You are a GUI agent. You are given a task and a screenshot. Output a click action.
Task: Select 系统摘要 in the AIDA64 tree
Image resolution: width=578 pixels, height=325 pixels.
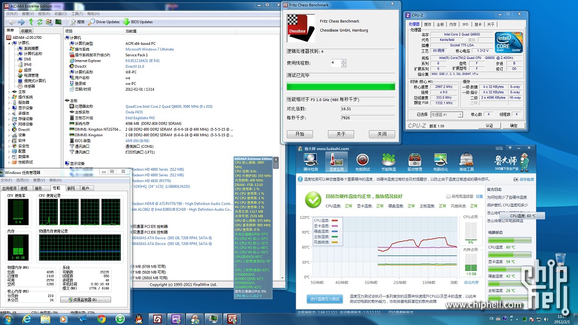pyautogui.click(x=31, y=48)
